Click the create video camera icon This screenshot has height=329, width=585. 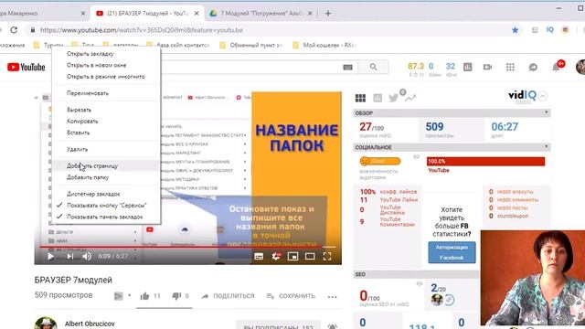[x=487, y=67]
